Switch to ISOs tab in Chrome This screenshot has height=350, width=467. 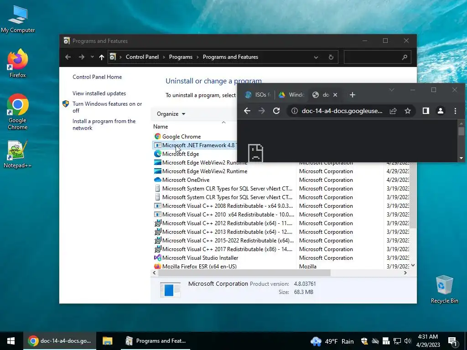(x=259, y=95)
